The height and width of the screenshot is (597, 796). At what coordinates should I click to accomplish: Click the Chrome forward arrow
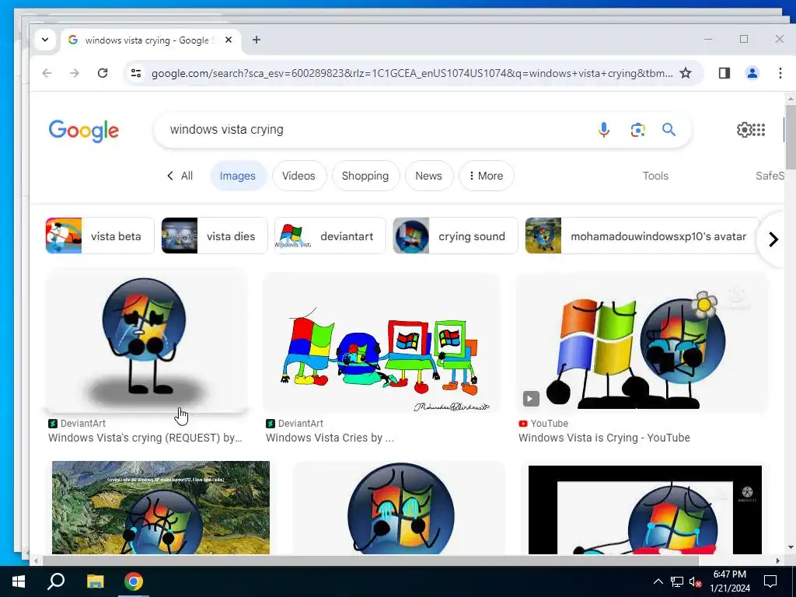[x=75, y=73]
